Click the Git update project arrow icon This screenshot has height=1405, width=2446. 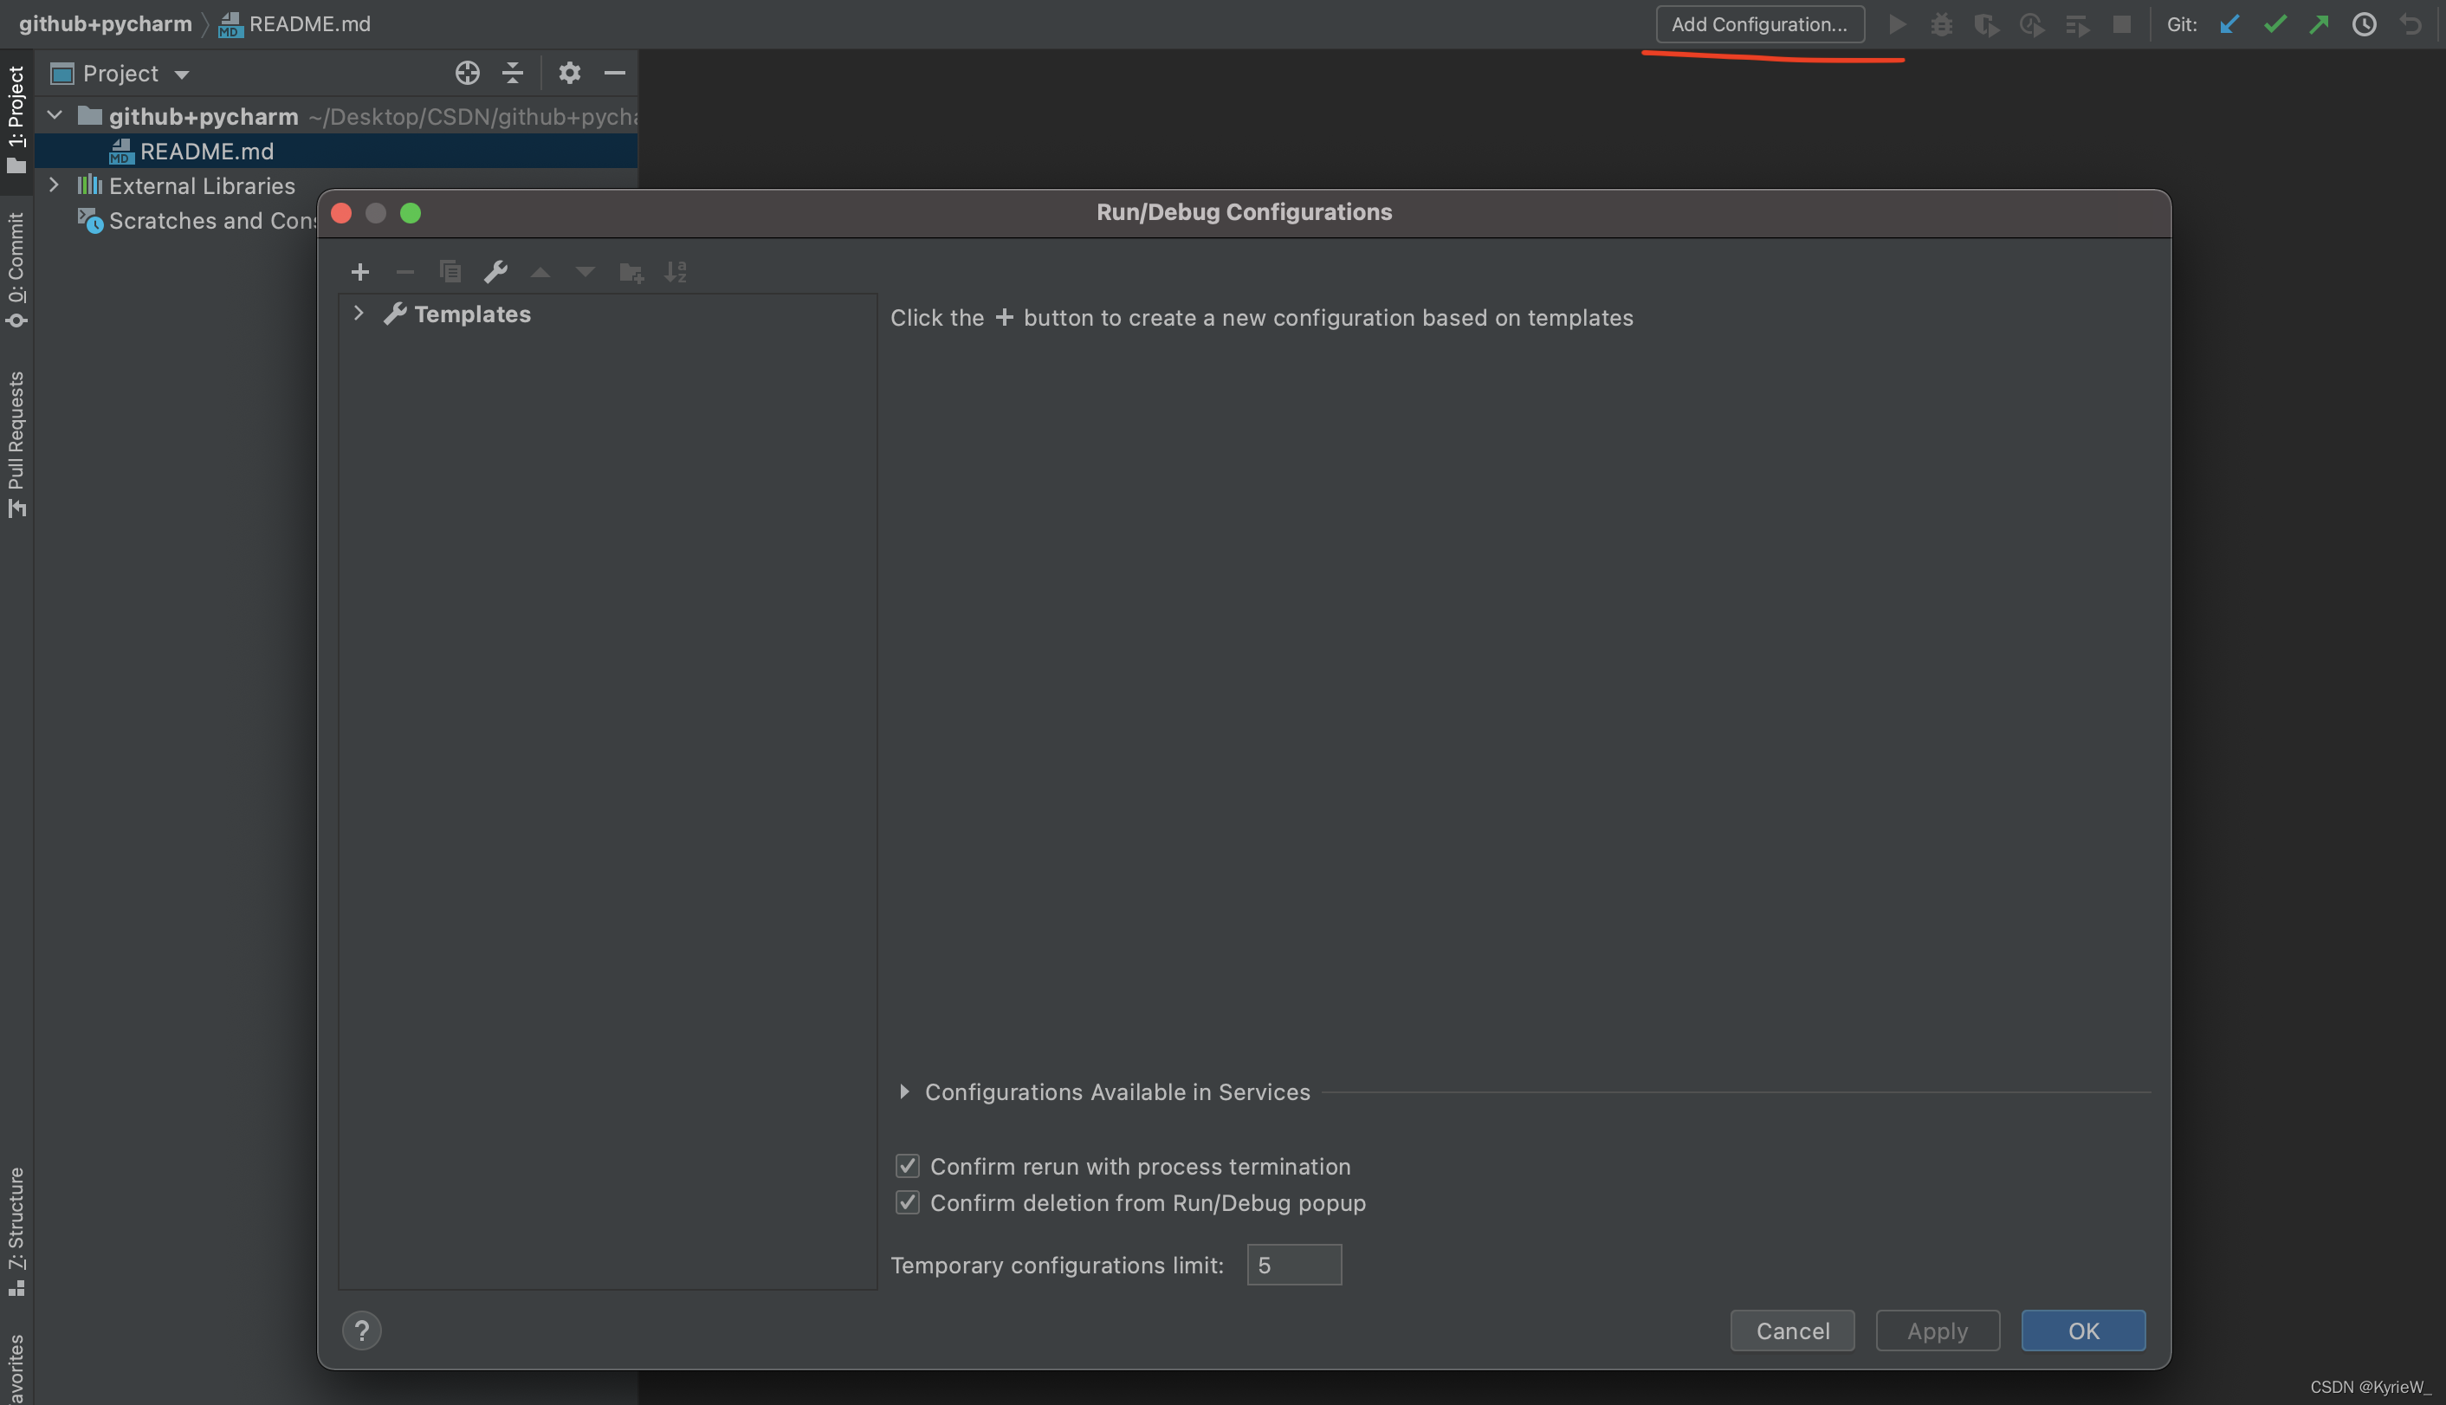(2229, 24)
